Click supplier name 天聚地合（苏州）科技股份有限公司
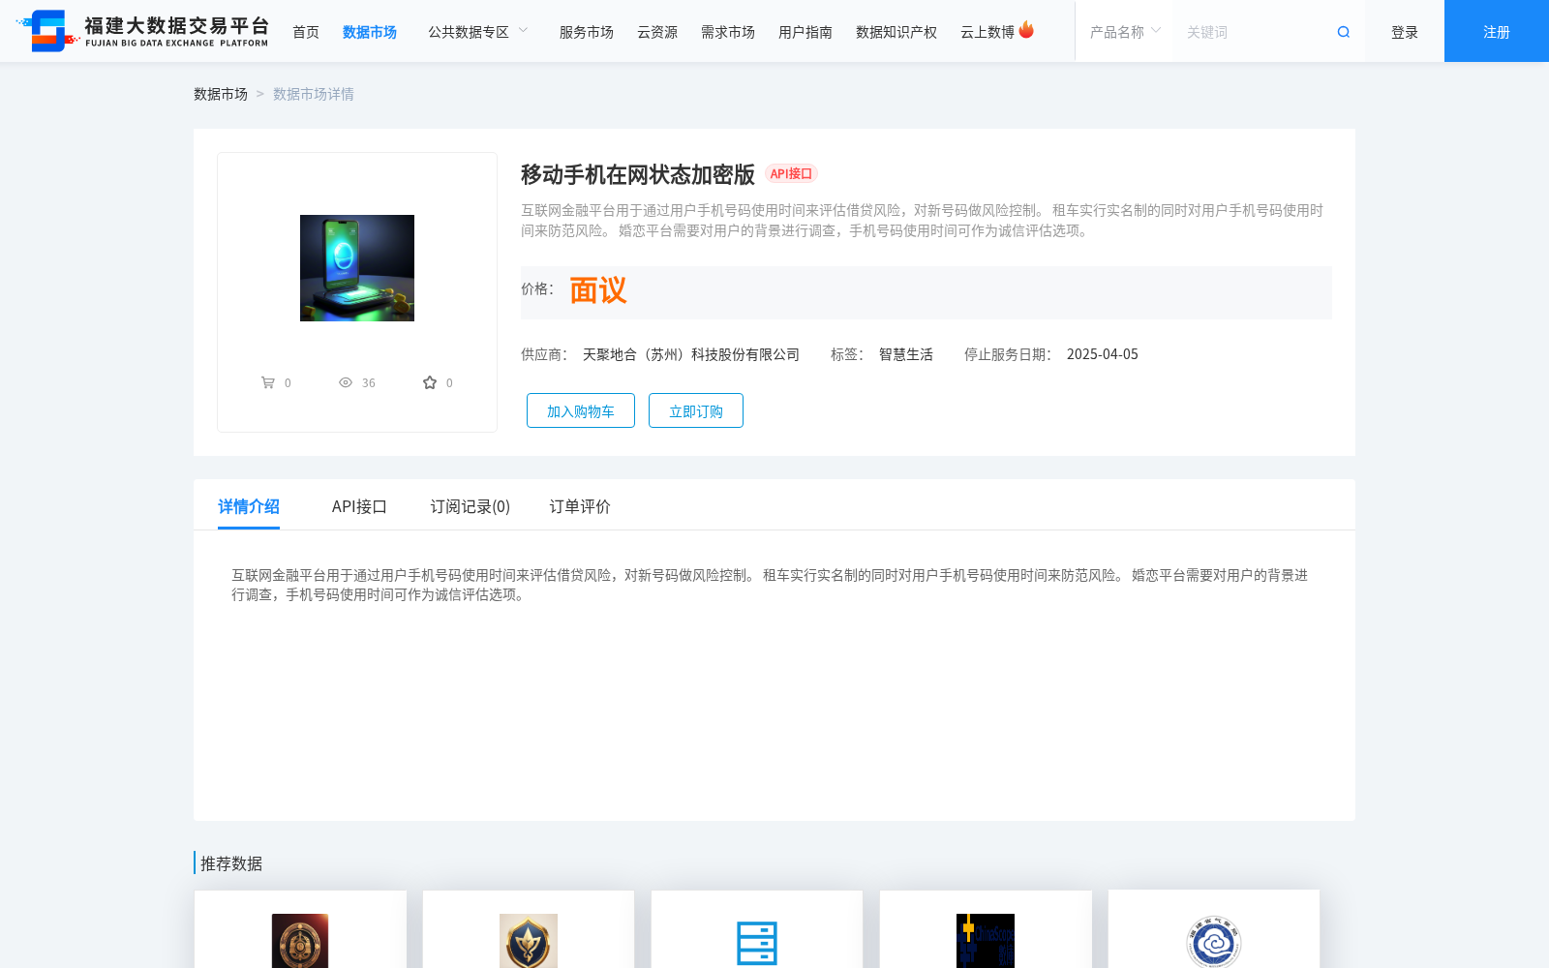Viewport: 1549px width, 968px height. (691, 354)
